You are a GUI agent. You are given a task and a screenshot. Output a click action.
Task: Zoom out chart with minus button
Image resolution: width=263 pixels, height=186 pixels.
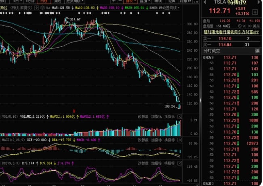(120, 1)
